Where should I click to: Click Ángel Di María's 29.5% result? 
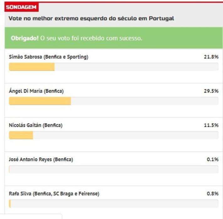211,91
